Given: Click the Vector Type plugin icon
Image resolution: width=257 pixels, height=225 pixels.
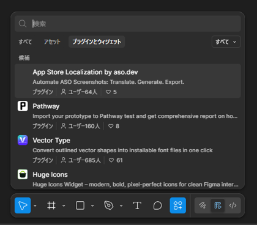Looking at the screenshot, I should pos(23,141).
